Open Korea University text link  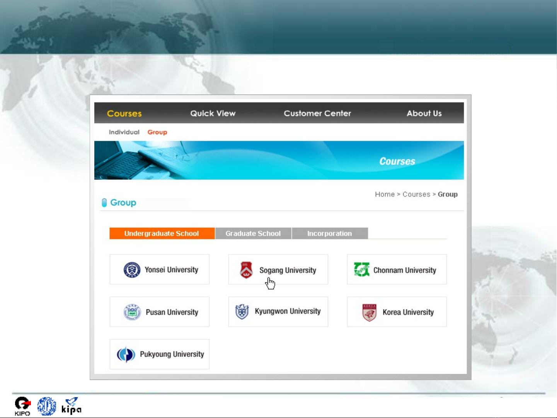408,312
